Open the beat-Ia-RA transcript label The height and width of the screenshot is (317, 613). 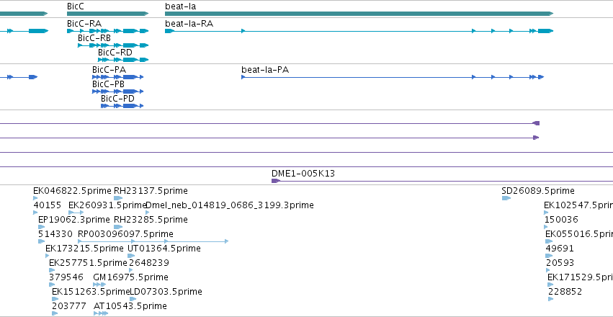pos(189,24)
